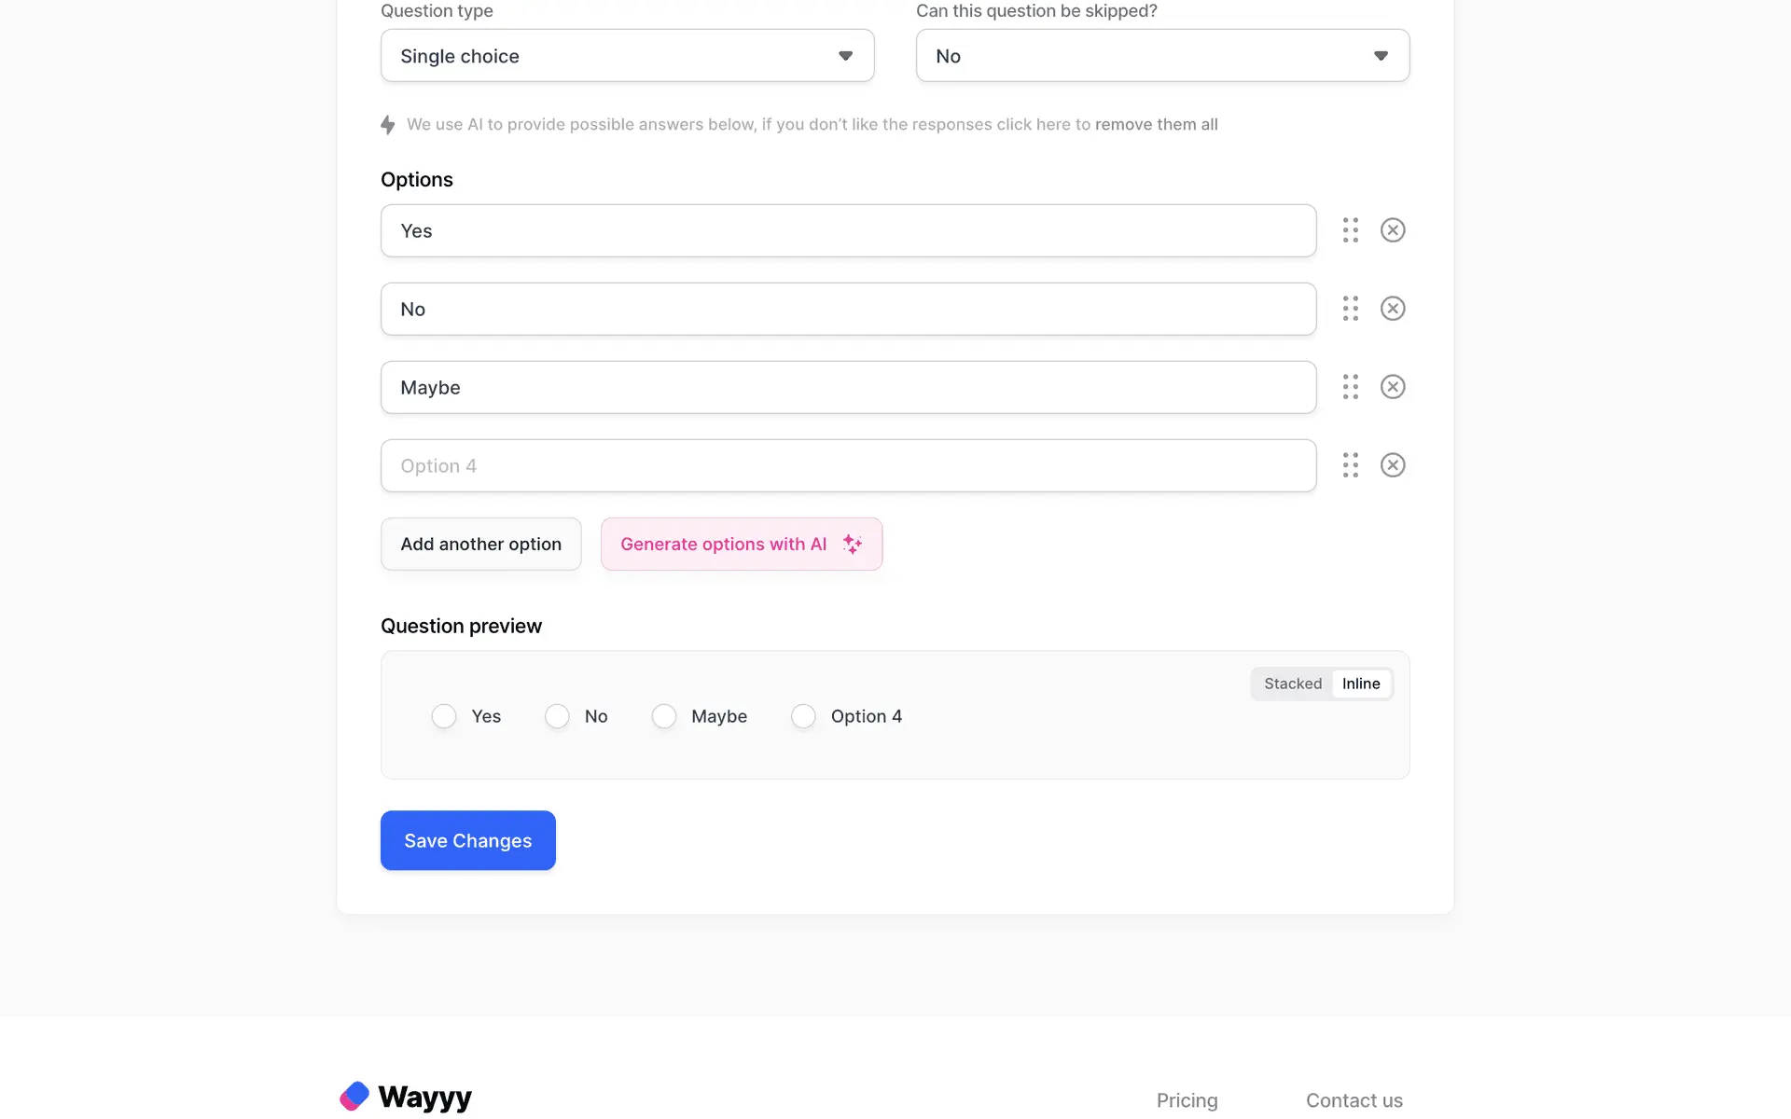Choose the 'Maybe' radio button in preview

point(664,716)
